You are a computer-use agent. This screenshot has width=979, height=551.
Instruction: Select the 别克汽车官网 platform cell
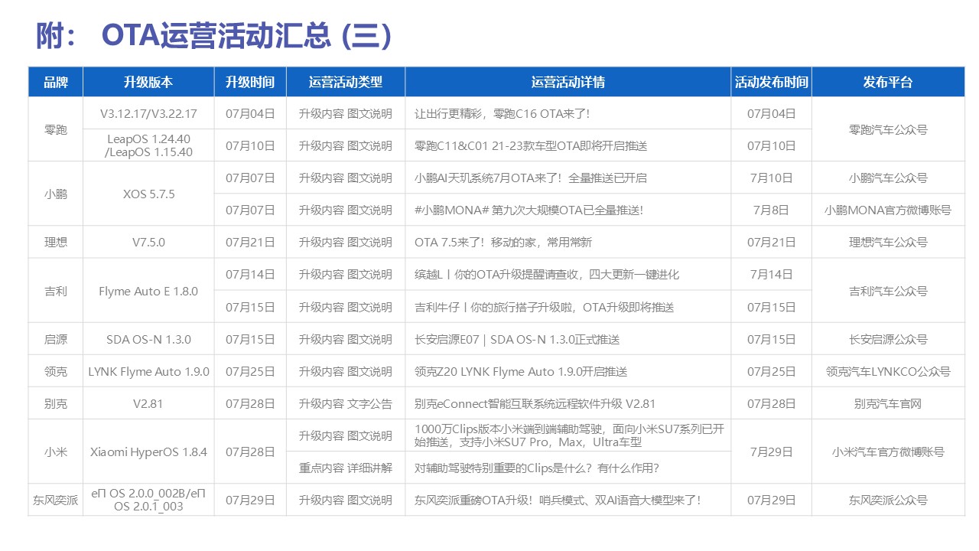click(888, 403)
